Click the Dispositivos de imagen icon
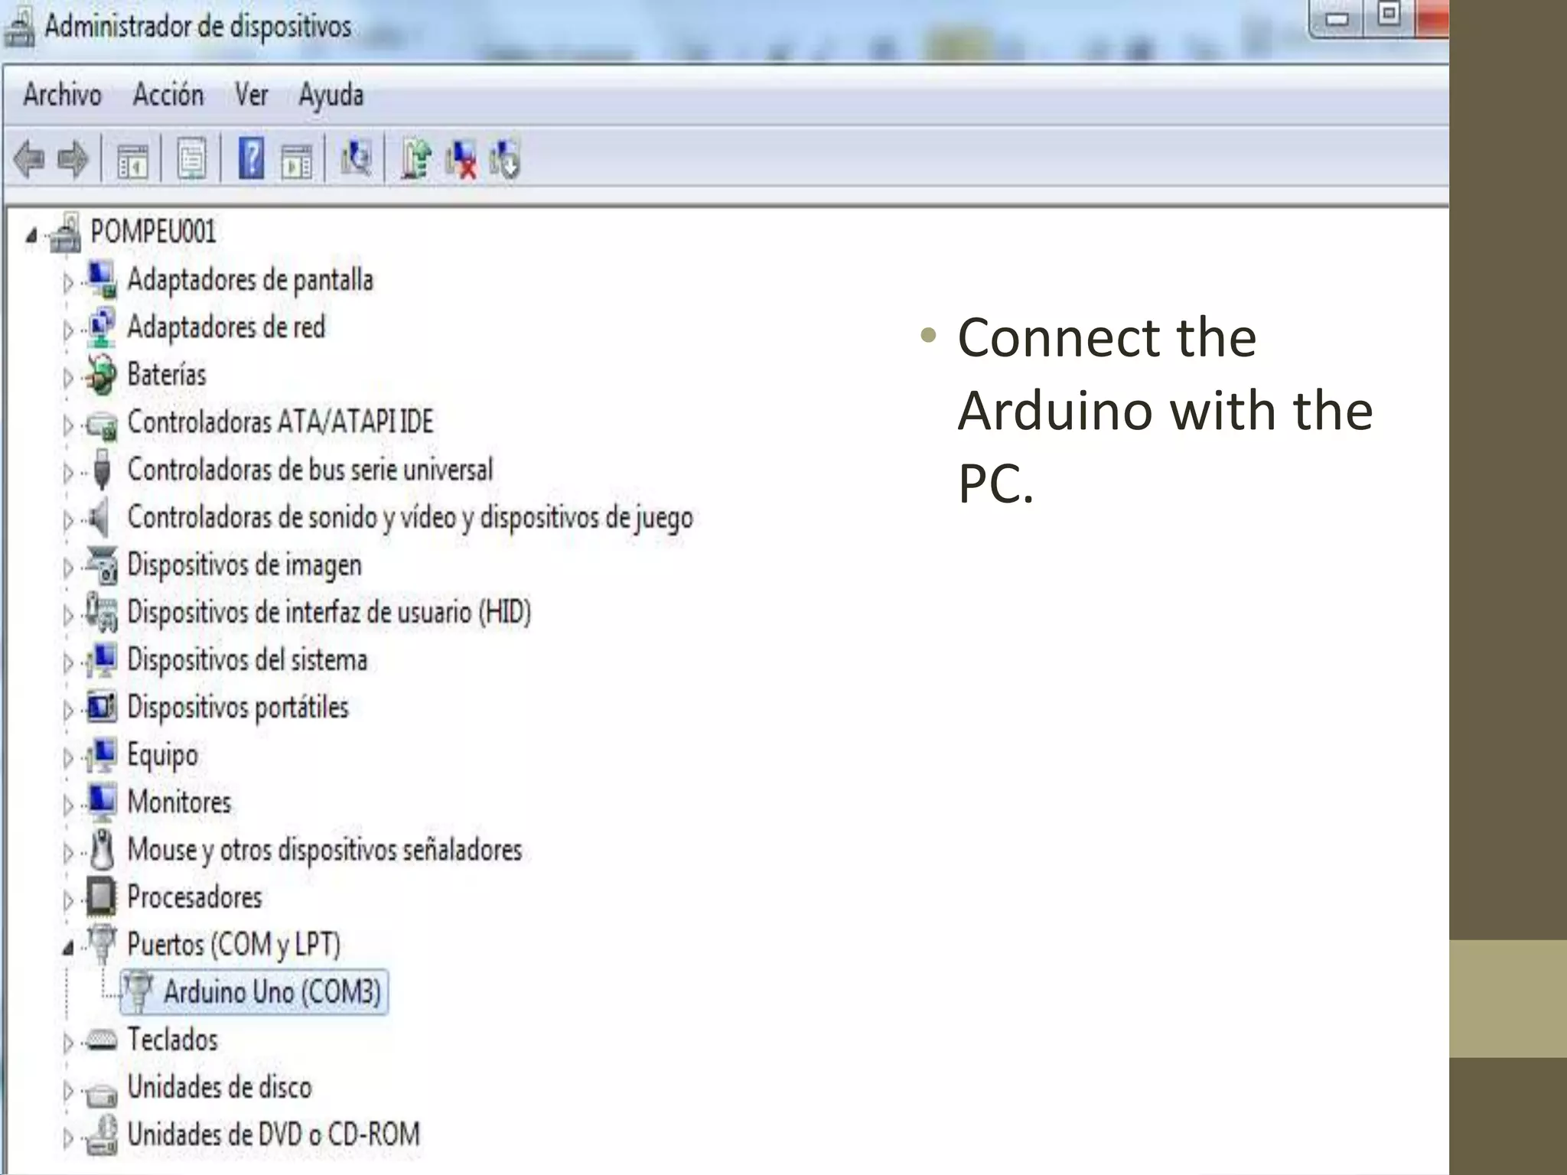Image resolution: width=1567 pixels, height=1175 pixels. click(102, 565)
